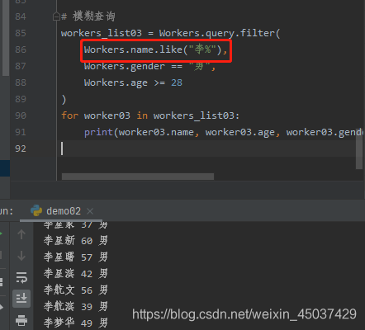Click the for worker03 in workers_list03 line
The height and width of the screenshot is (330, 365).
[x=150, y=115]
